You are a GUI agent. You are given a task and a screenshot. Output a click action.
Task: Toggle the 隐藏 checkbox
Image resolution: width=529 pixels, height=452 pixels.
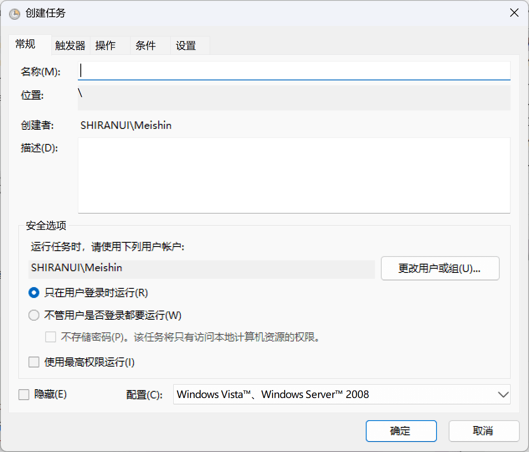[24, 394]
